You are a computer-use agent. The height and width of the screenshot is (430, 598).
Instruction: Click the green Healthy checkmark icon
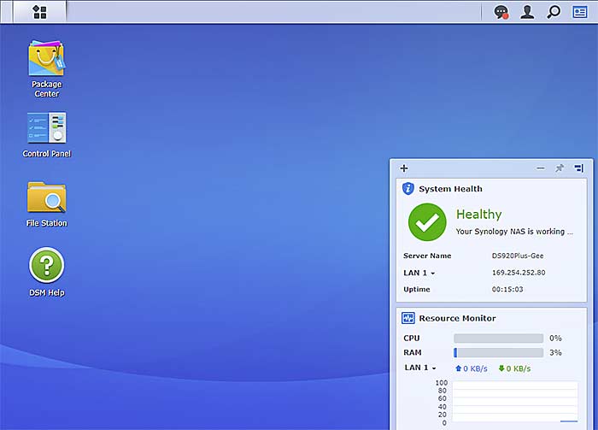click(427, 222)
